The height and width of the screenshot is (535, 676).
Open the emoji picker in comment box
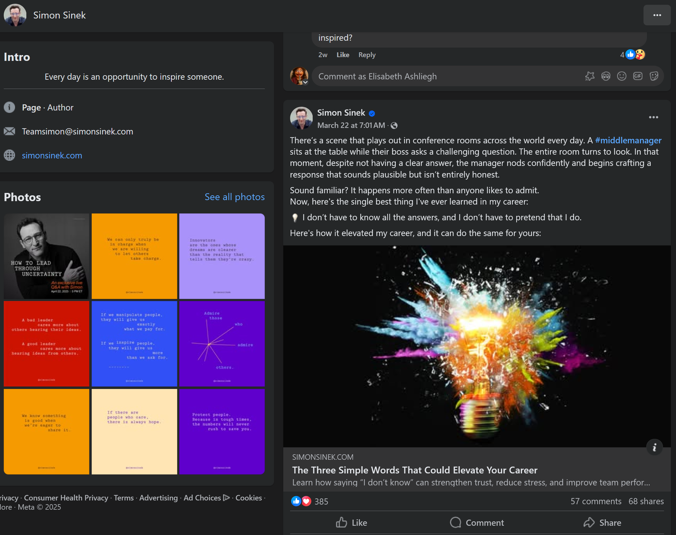622,76
